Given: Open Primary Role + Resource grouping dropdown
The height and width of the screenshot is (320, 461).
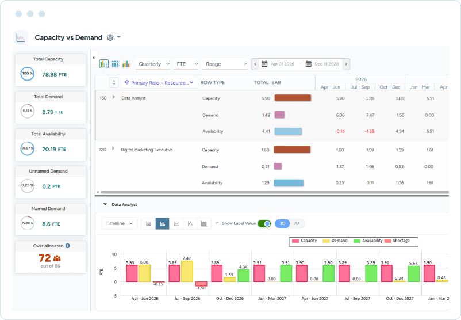Looking at the screenshot, I should point(159,83).
